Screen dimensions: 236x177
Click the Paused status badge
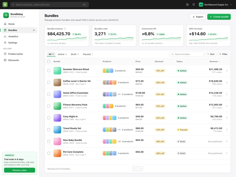click(183, 130)
